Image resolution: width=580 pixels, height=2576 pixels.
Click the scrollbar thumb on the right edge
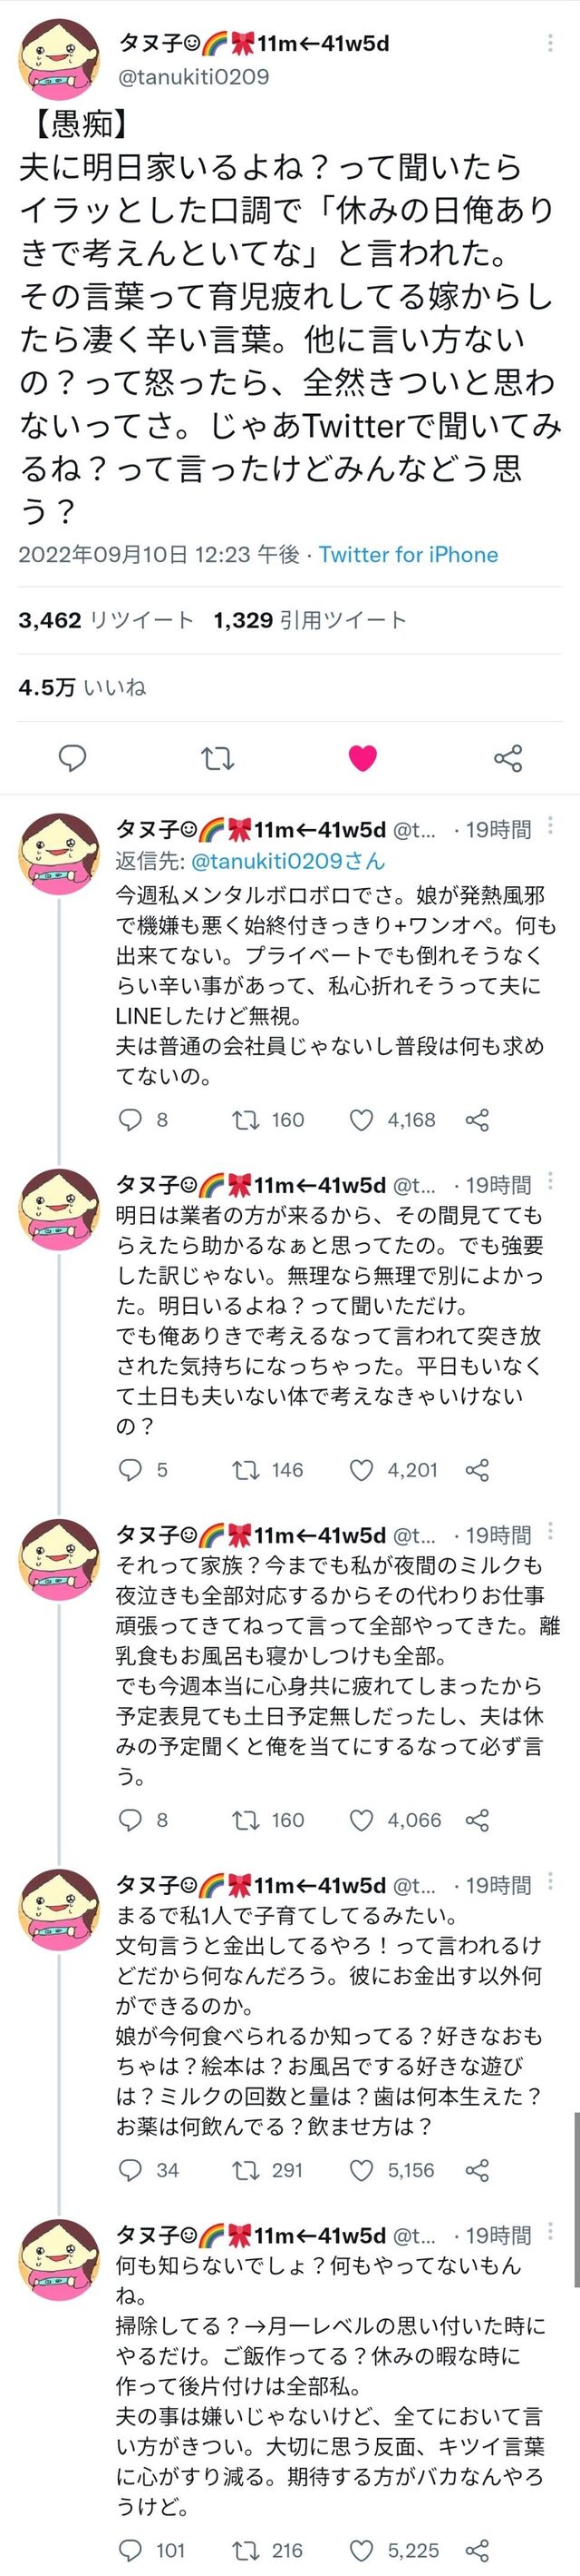[576, 2199]
